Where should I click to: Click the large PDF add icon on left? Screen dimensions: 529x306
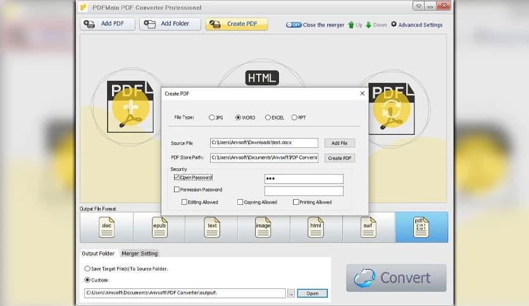130,106
